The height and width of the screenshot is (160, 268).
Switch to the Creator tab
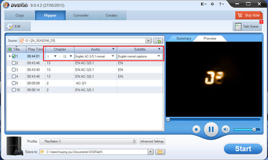(111, 15)
